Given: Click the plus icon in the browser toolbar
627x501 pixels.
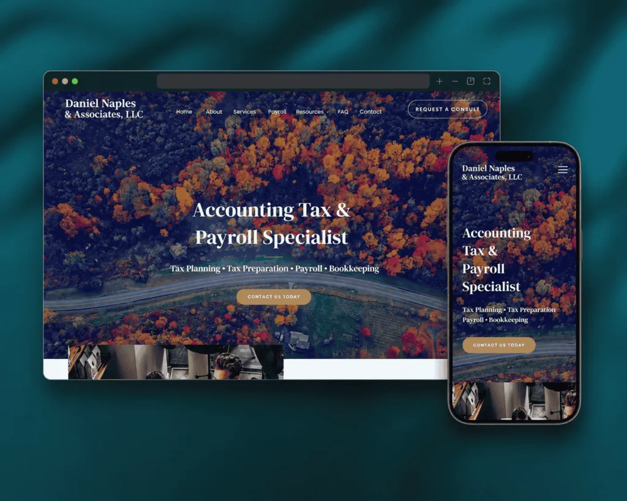Looking at the screenshot, I should (x=440, y=81).
